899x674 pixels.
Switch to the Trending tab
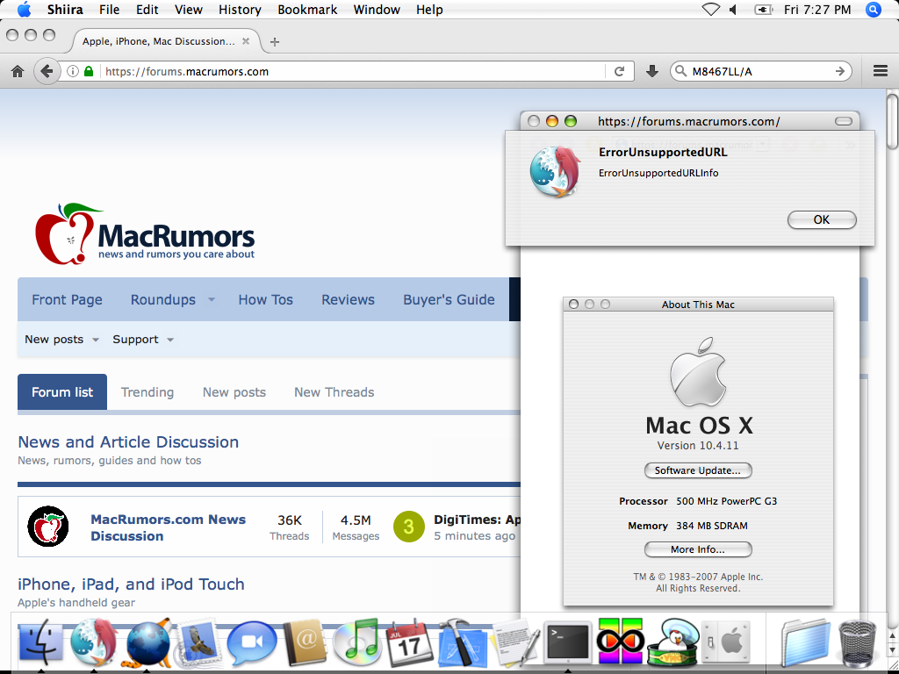point(147,392)
